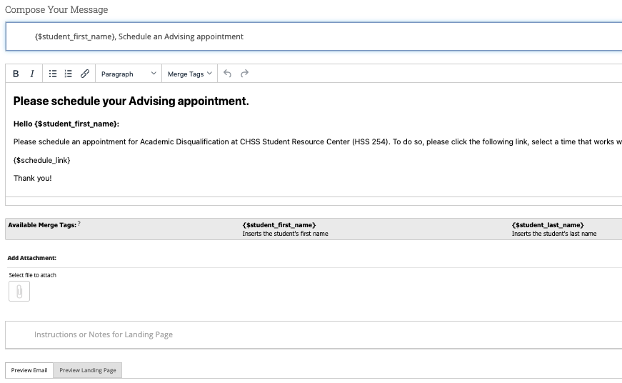Insert a bulleted list
Screen dimensions: 622x383
coord(53,74)
